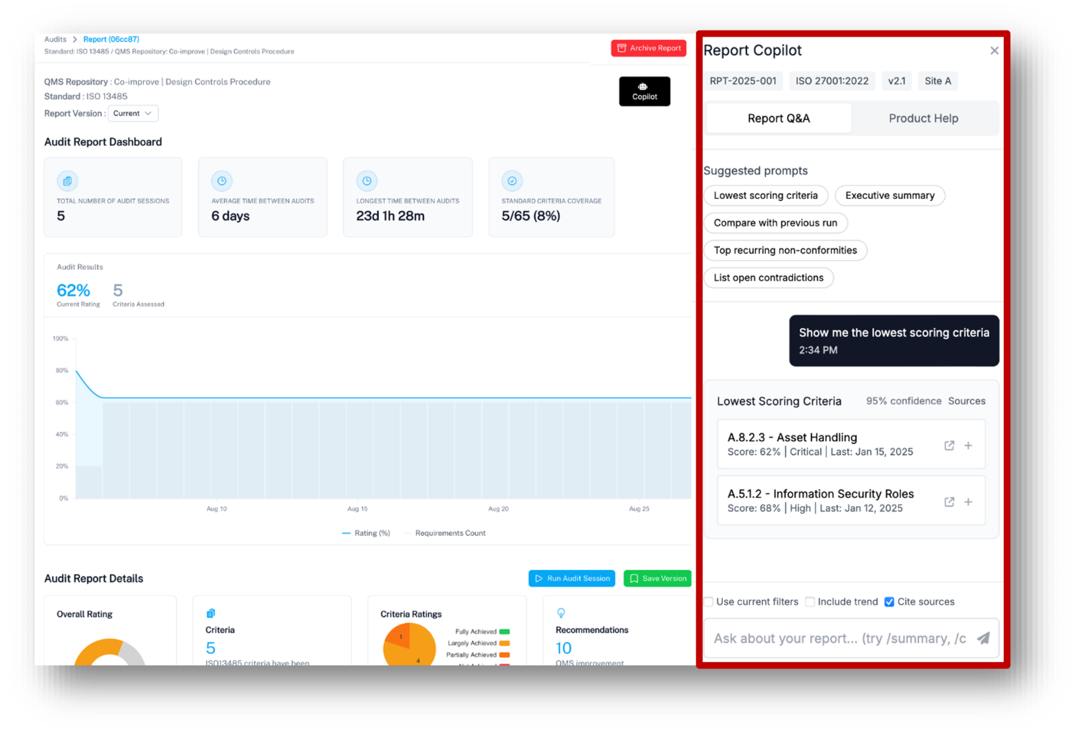Click the Overall Rating donut chart
1075x733 pixels.
pyautogui.click(x=109, y=652)
